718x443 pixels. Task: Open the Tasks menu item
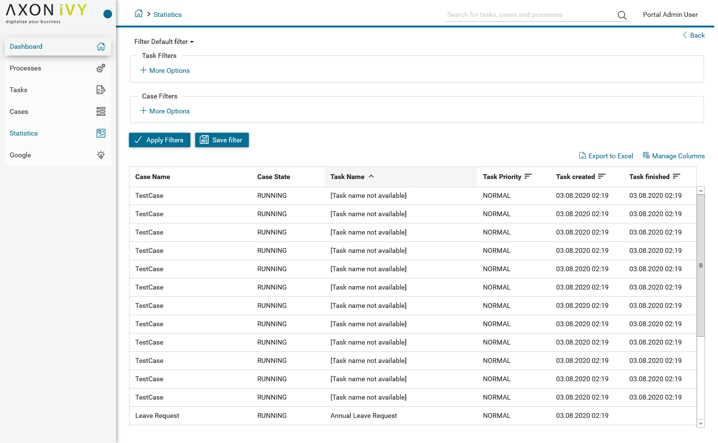coord(58,90)
